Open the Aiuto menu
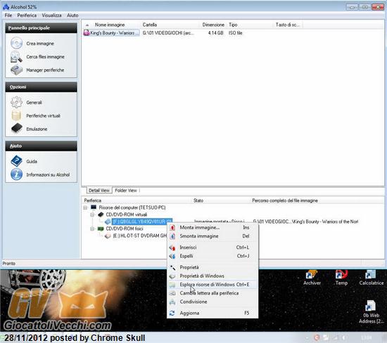 (x=72, y=15)
